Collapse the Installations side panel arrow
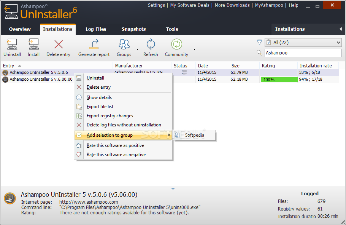Viewport: 346px width, 225px height. [341, 29]
